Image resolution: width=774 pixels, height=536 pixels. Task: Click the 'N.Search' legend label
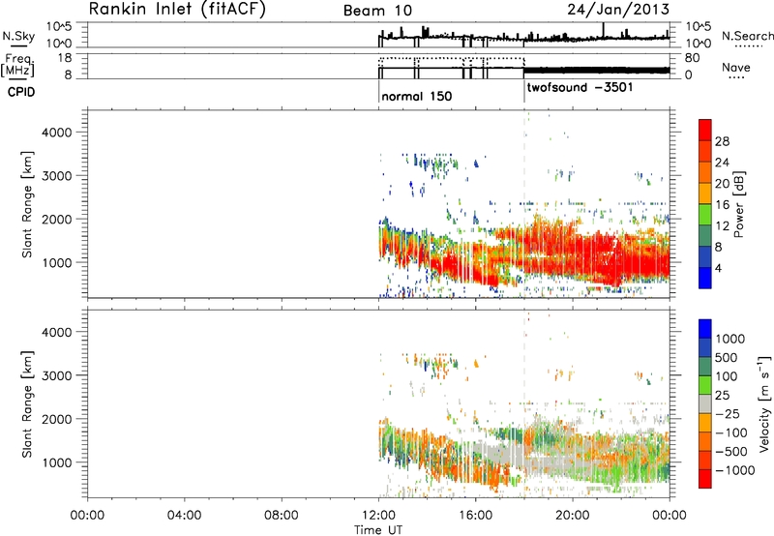click(748, 36)
